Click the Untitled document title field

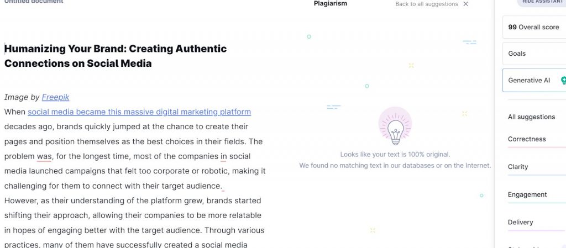34,2
